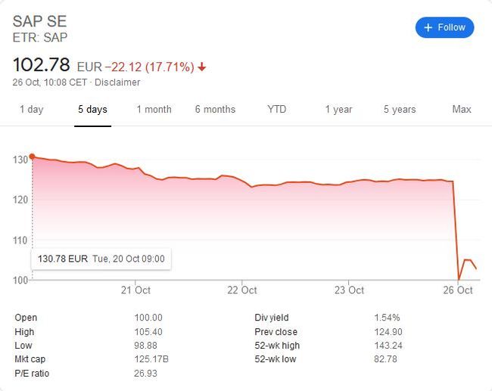Click the red down arrow icon
The height and width of the screenshot is (391, 492).
pos(202,67)
